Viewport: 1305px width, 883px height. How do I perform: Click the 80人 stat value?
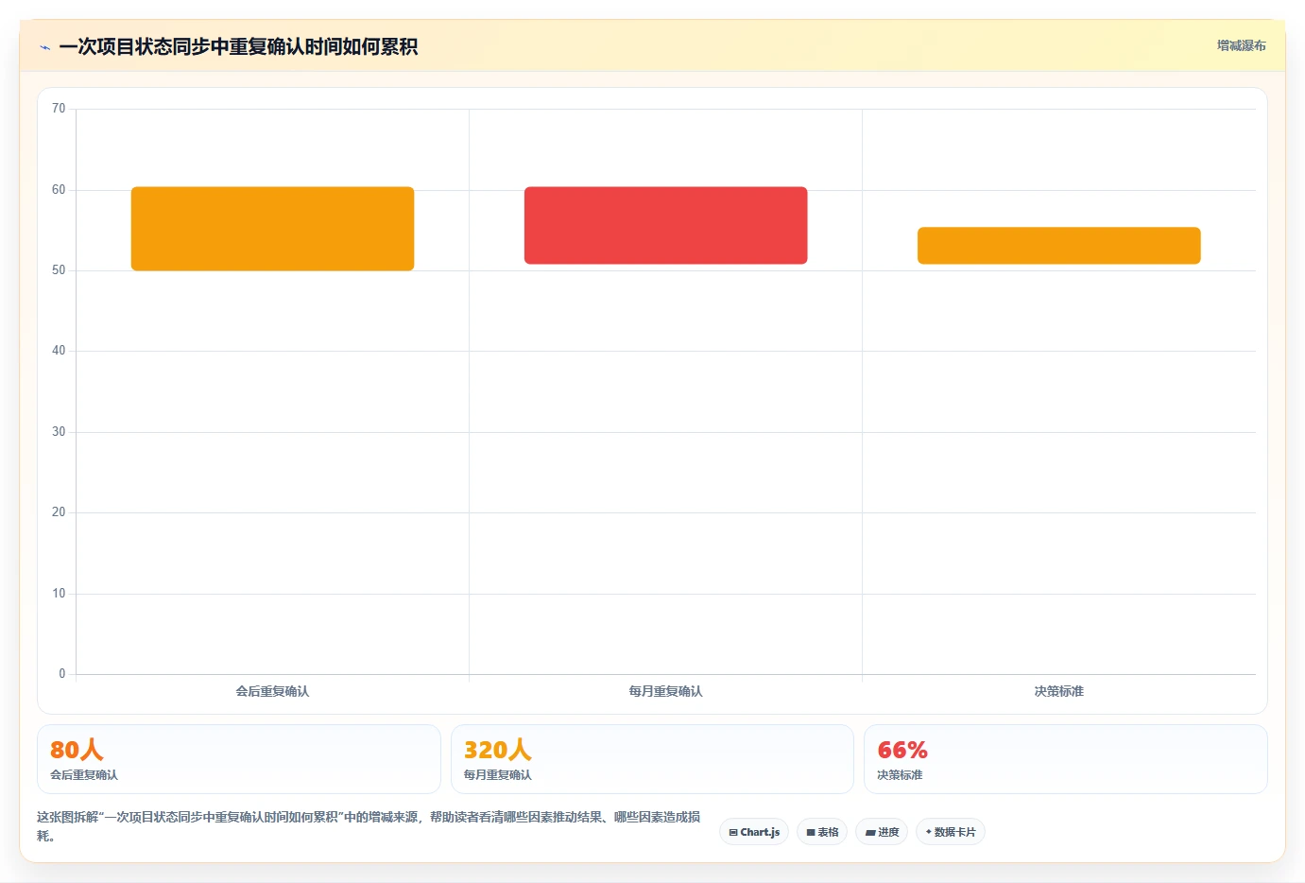coord(77,750)
